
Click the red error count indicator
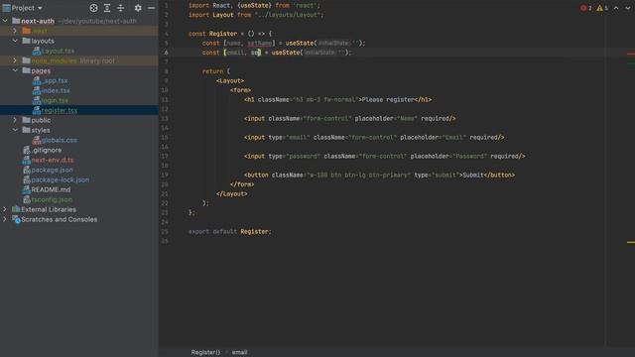pyautogui.click(x=586, y=8)
